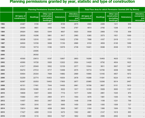
Task: Click the 2016 extensions floor area value 940
Action: pyautogui.click(x=130, y=116)
